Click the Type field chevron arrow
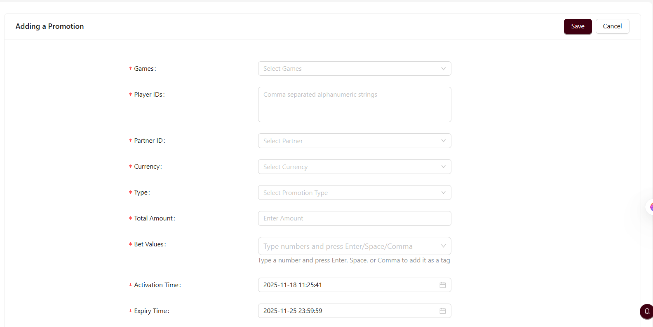Screen dimensions: 653x327 (443, 192)
